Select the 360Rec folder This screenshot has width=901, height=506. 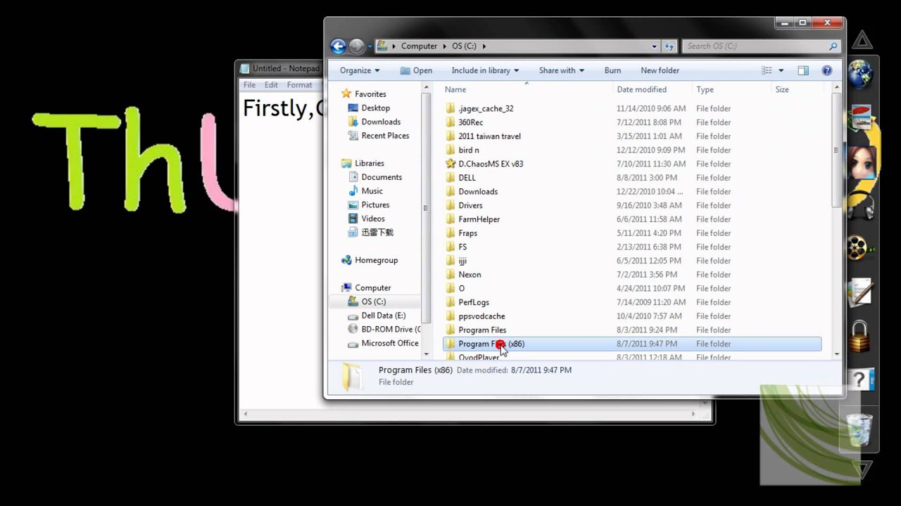point(470,122)
